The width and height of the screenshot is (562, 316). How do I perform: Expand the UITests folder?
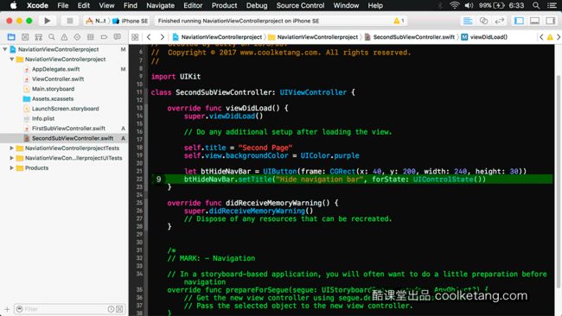click(x=12, y=158)
